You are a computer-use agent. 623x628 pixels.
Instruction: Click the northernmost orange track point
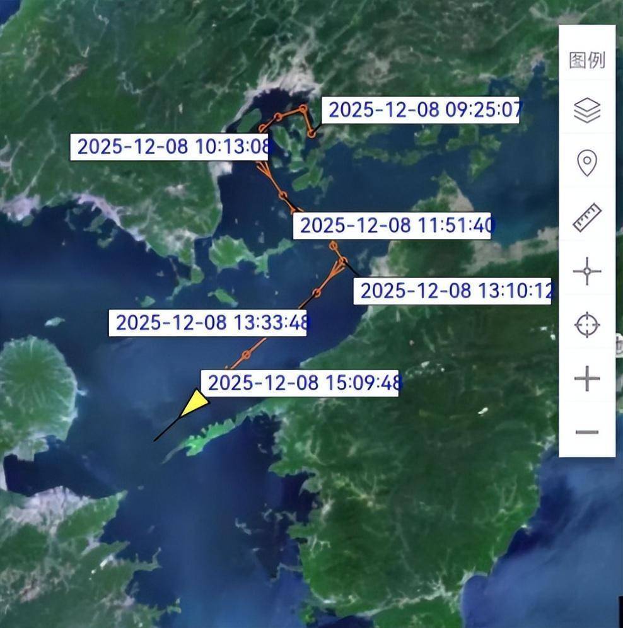[x=303, y=109]
